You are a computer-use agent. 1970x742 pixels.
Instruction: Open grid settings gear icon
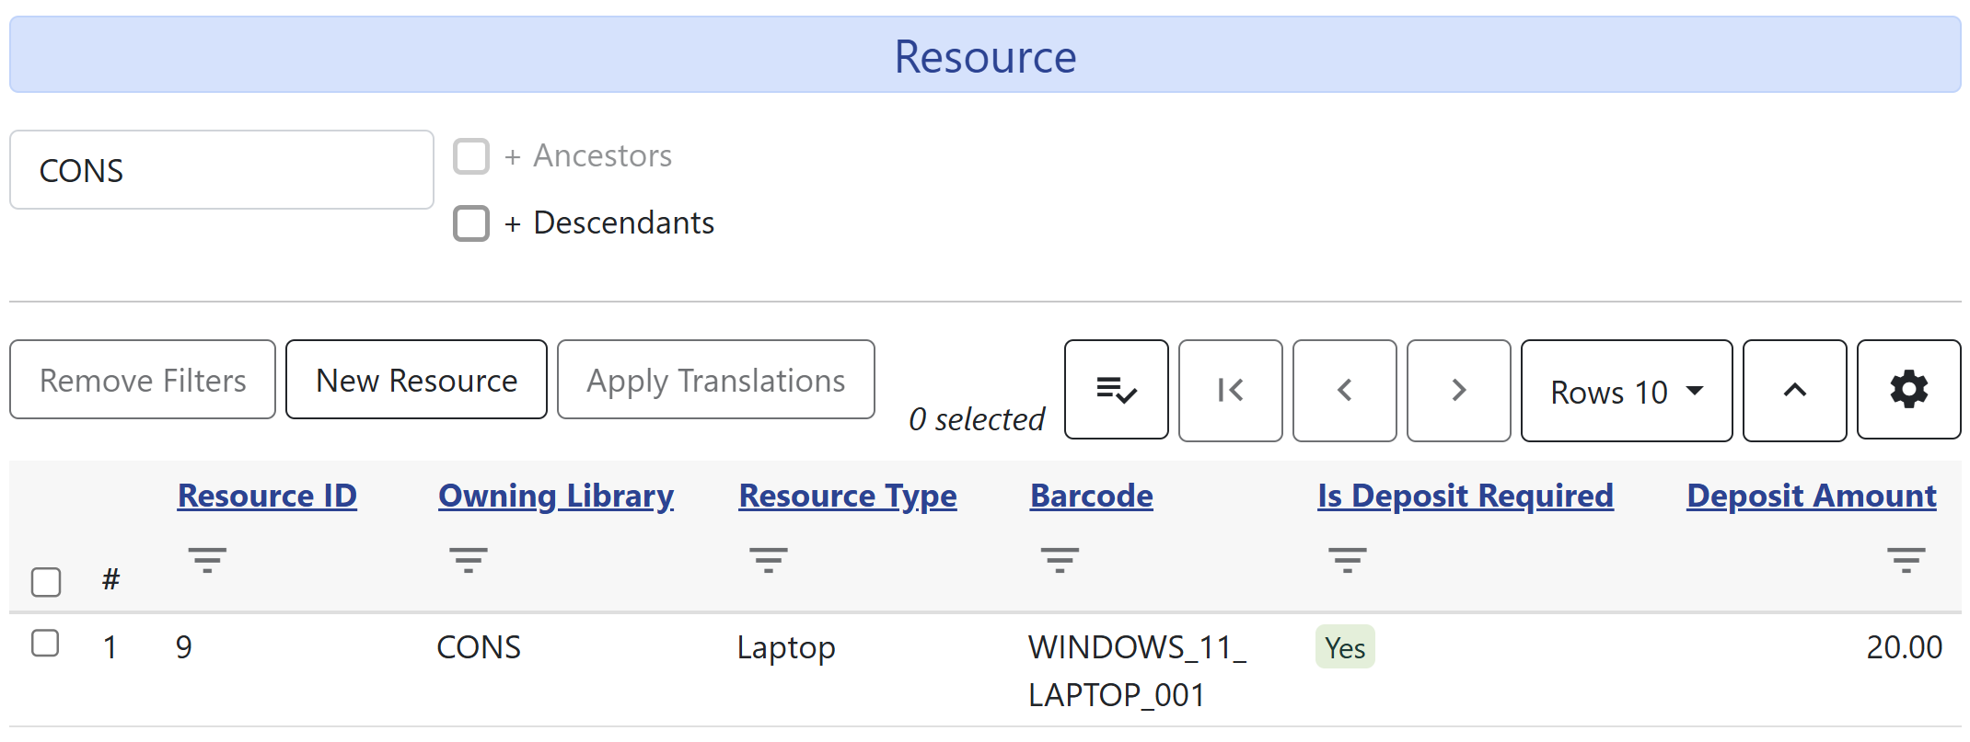point(1908,391)
